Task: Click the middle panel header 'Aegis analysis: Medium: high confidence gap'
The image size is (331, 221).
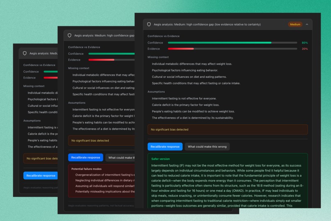Action: coord(104,35)
